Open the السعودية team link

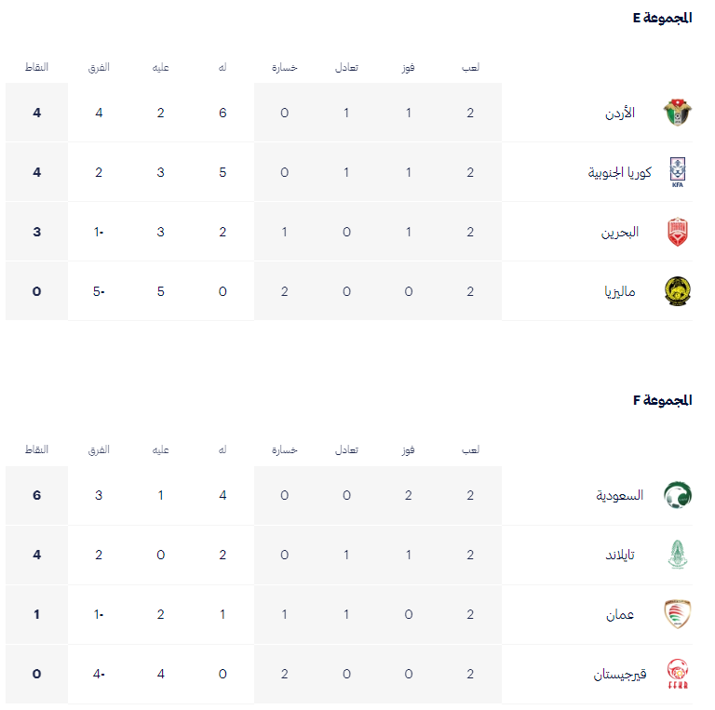pos(620,495)
